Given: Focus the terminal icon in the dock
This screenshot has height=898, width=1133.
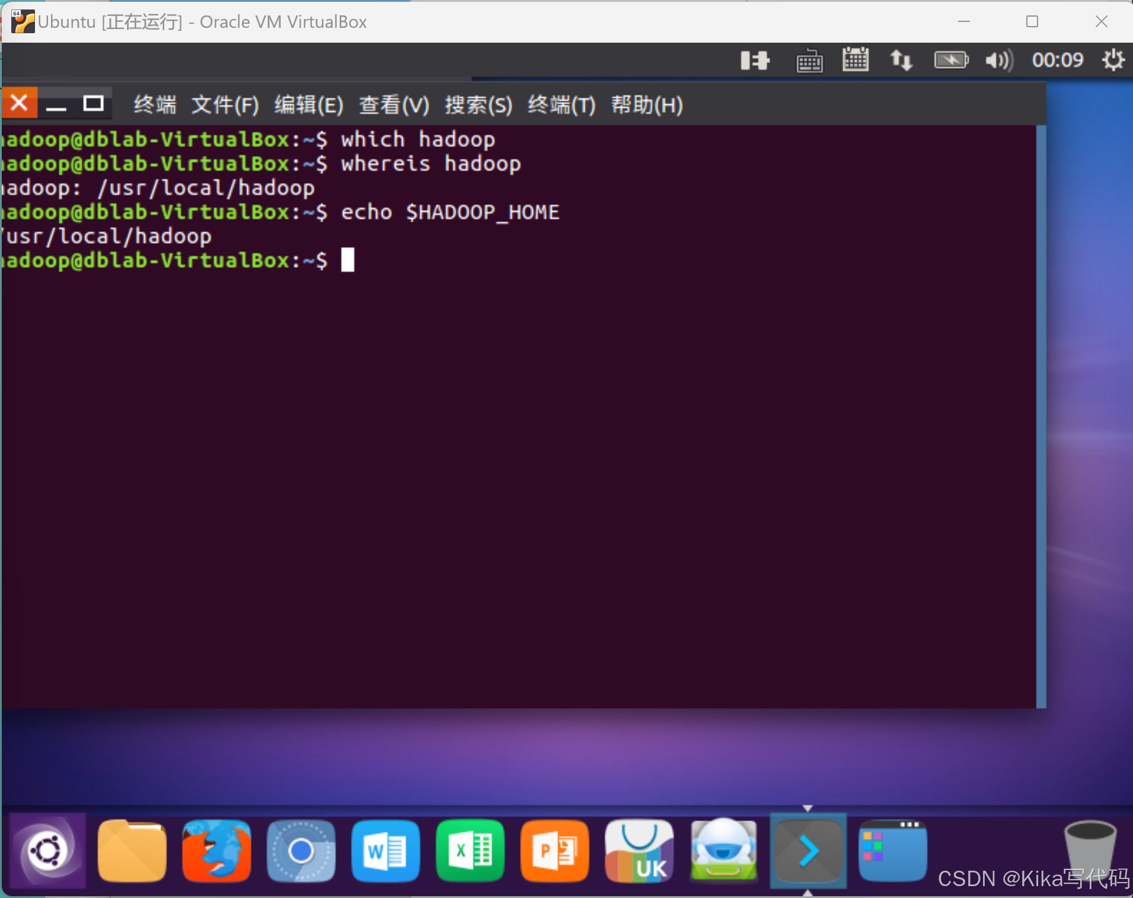Looking at the screenshot, I should pyautogui.click(x=808, y=851).
